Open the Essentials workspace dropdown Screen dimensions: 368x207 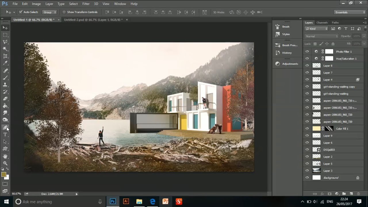click(349, 12)
